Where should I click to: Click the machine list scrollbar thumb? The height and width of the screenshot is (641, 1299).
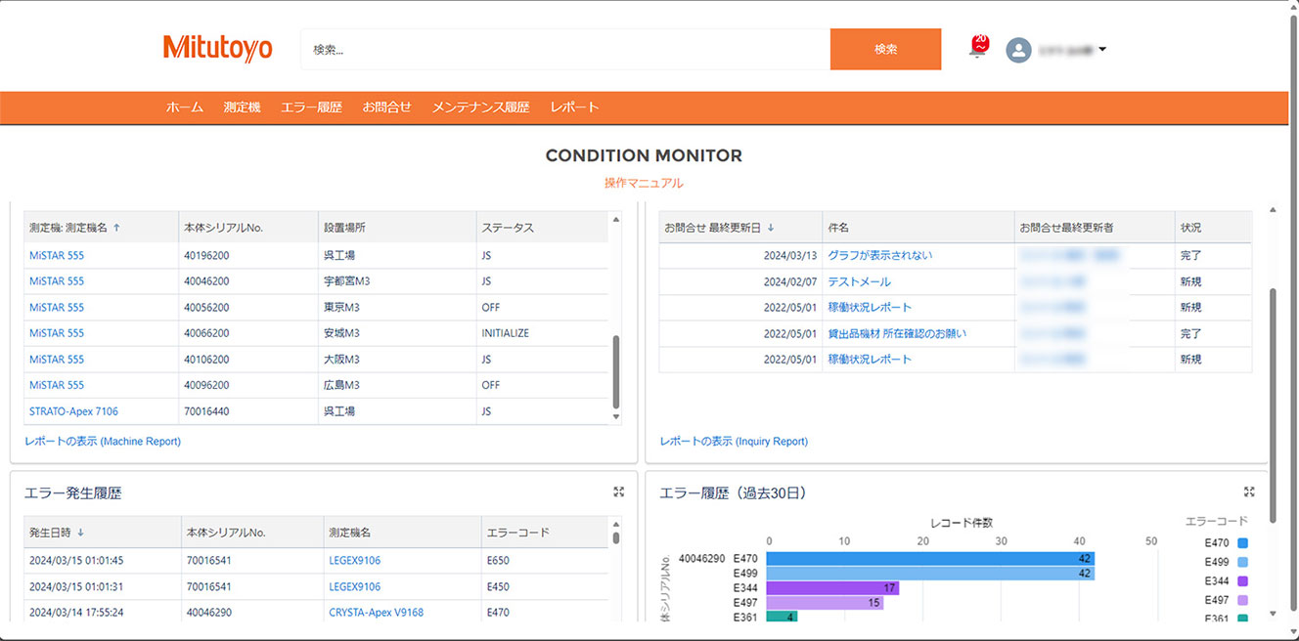[616, 372]
